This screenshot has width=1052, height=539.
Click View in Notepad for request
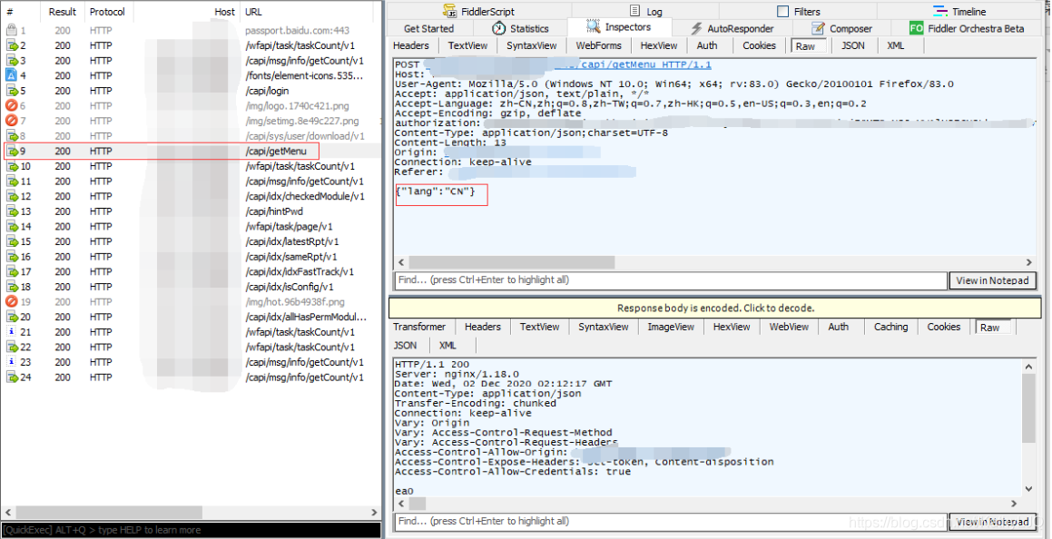pyautogui.click(x=992, y=280)
